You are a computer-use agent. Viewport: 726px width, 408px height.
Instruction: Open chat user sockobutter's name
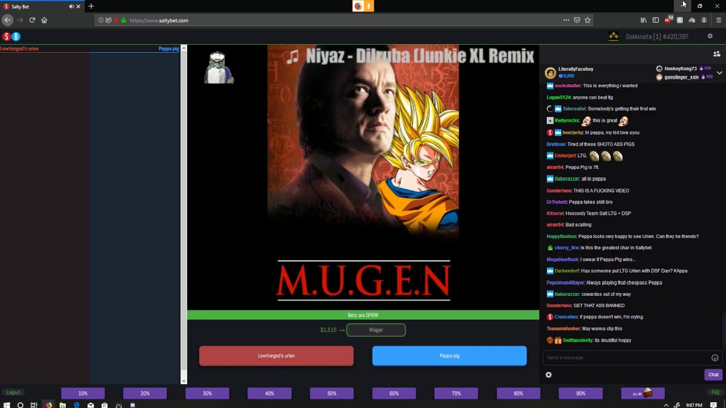[x=568, y=86]
